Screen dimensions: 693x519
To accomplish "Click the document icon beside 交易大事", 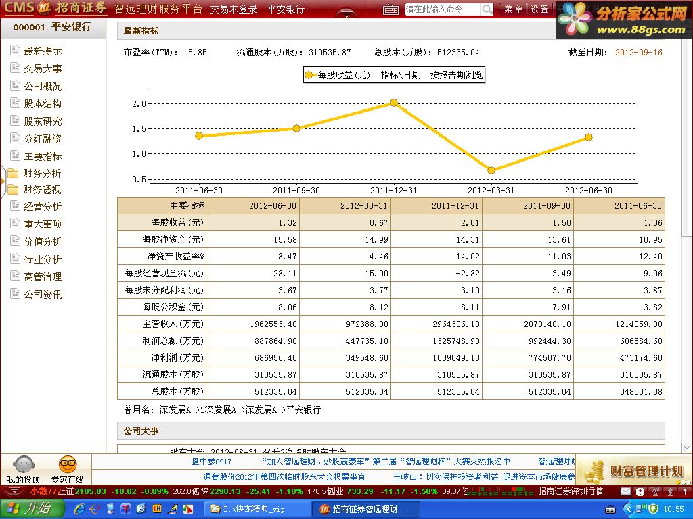I will (x=16, y=68).
